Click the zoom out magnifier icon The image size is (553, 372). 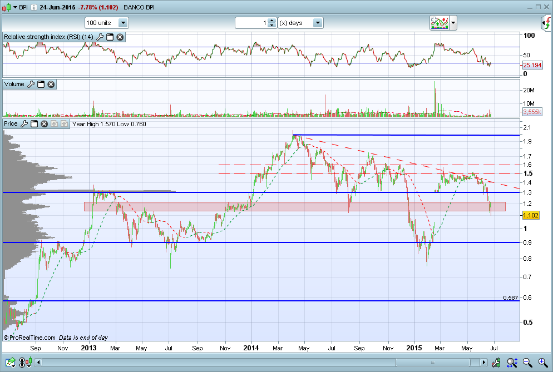[x=527, y=362]
